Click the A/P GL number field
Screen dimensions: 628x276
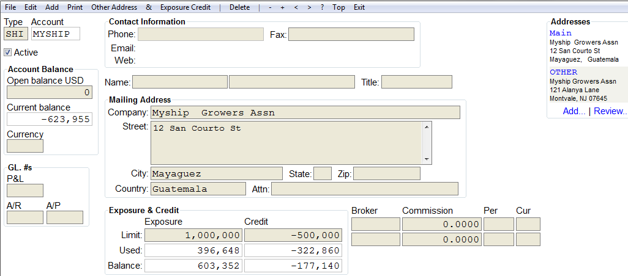pos(65,217)
